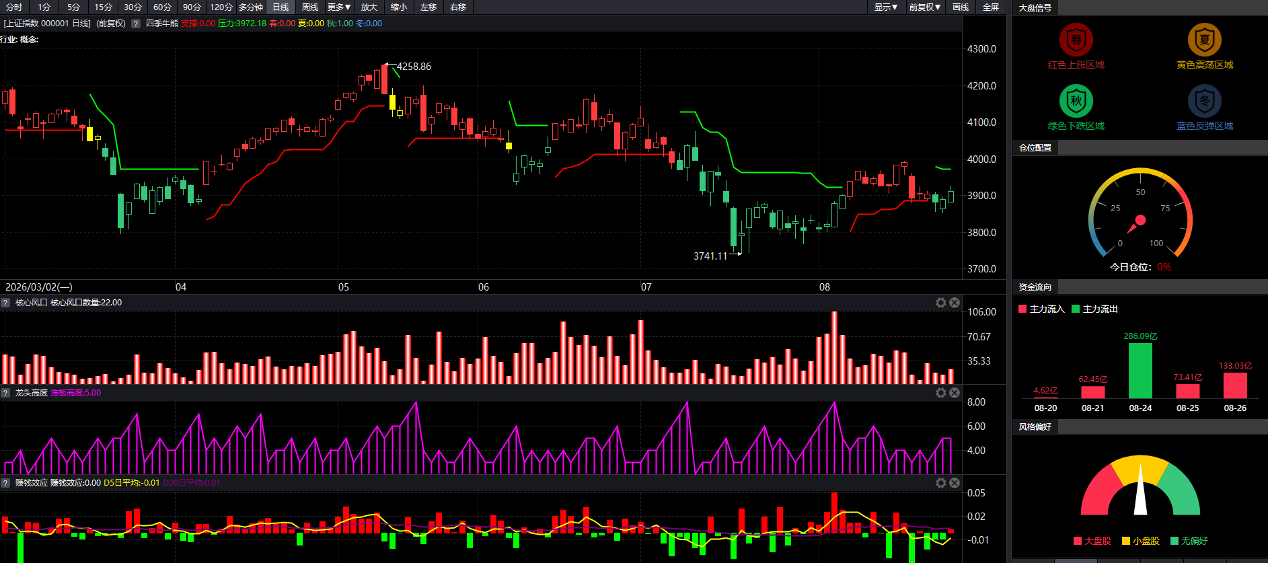The height and width of the screenshot is (563, 1268).
Task: Activate the 画线 drawing tool
Action: pos(961,7)
